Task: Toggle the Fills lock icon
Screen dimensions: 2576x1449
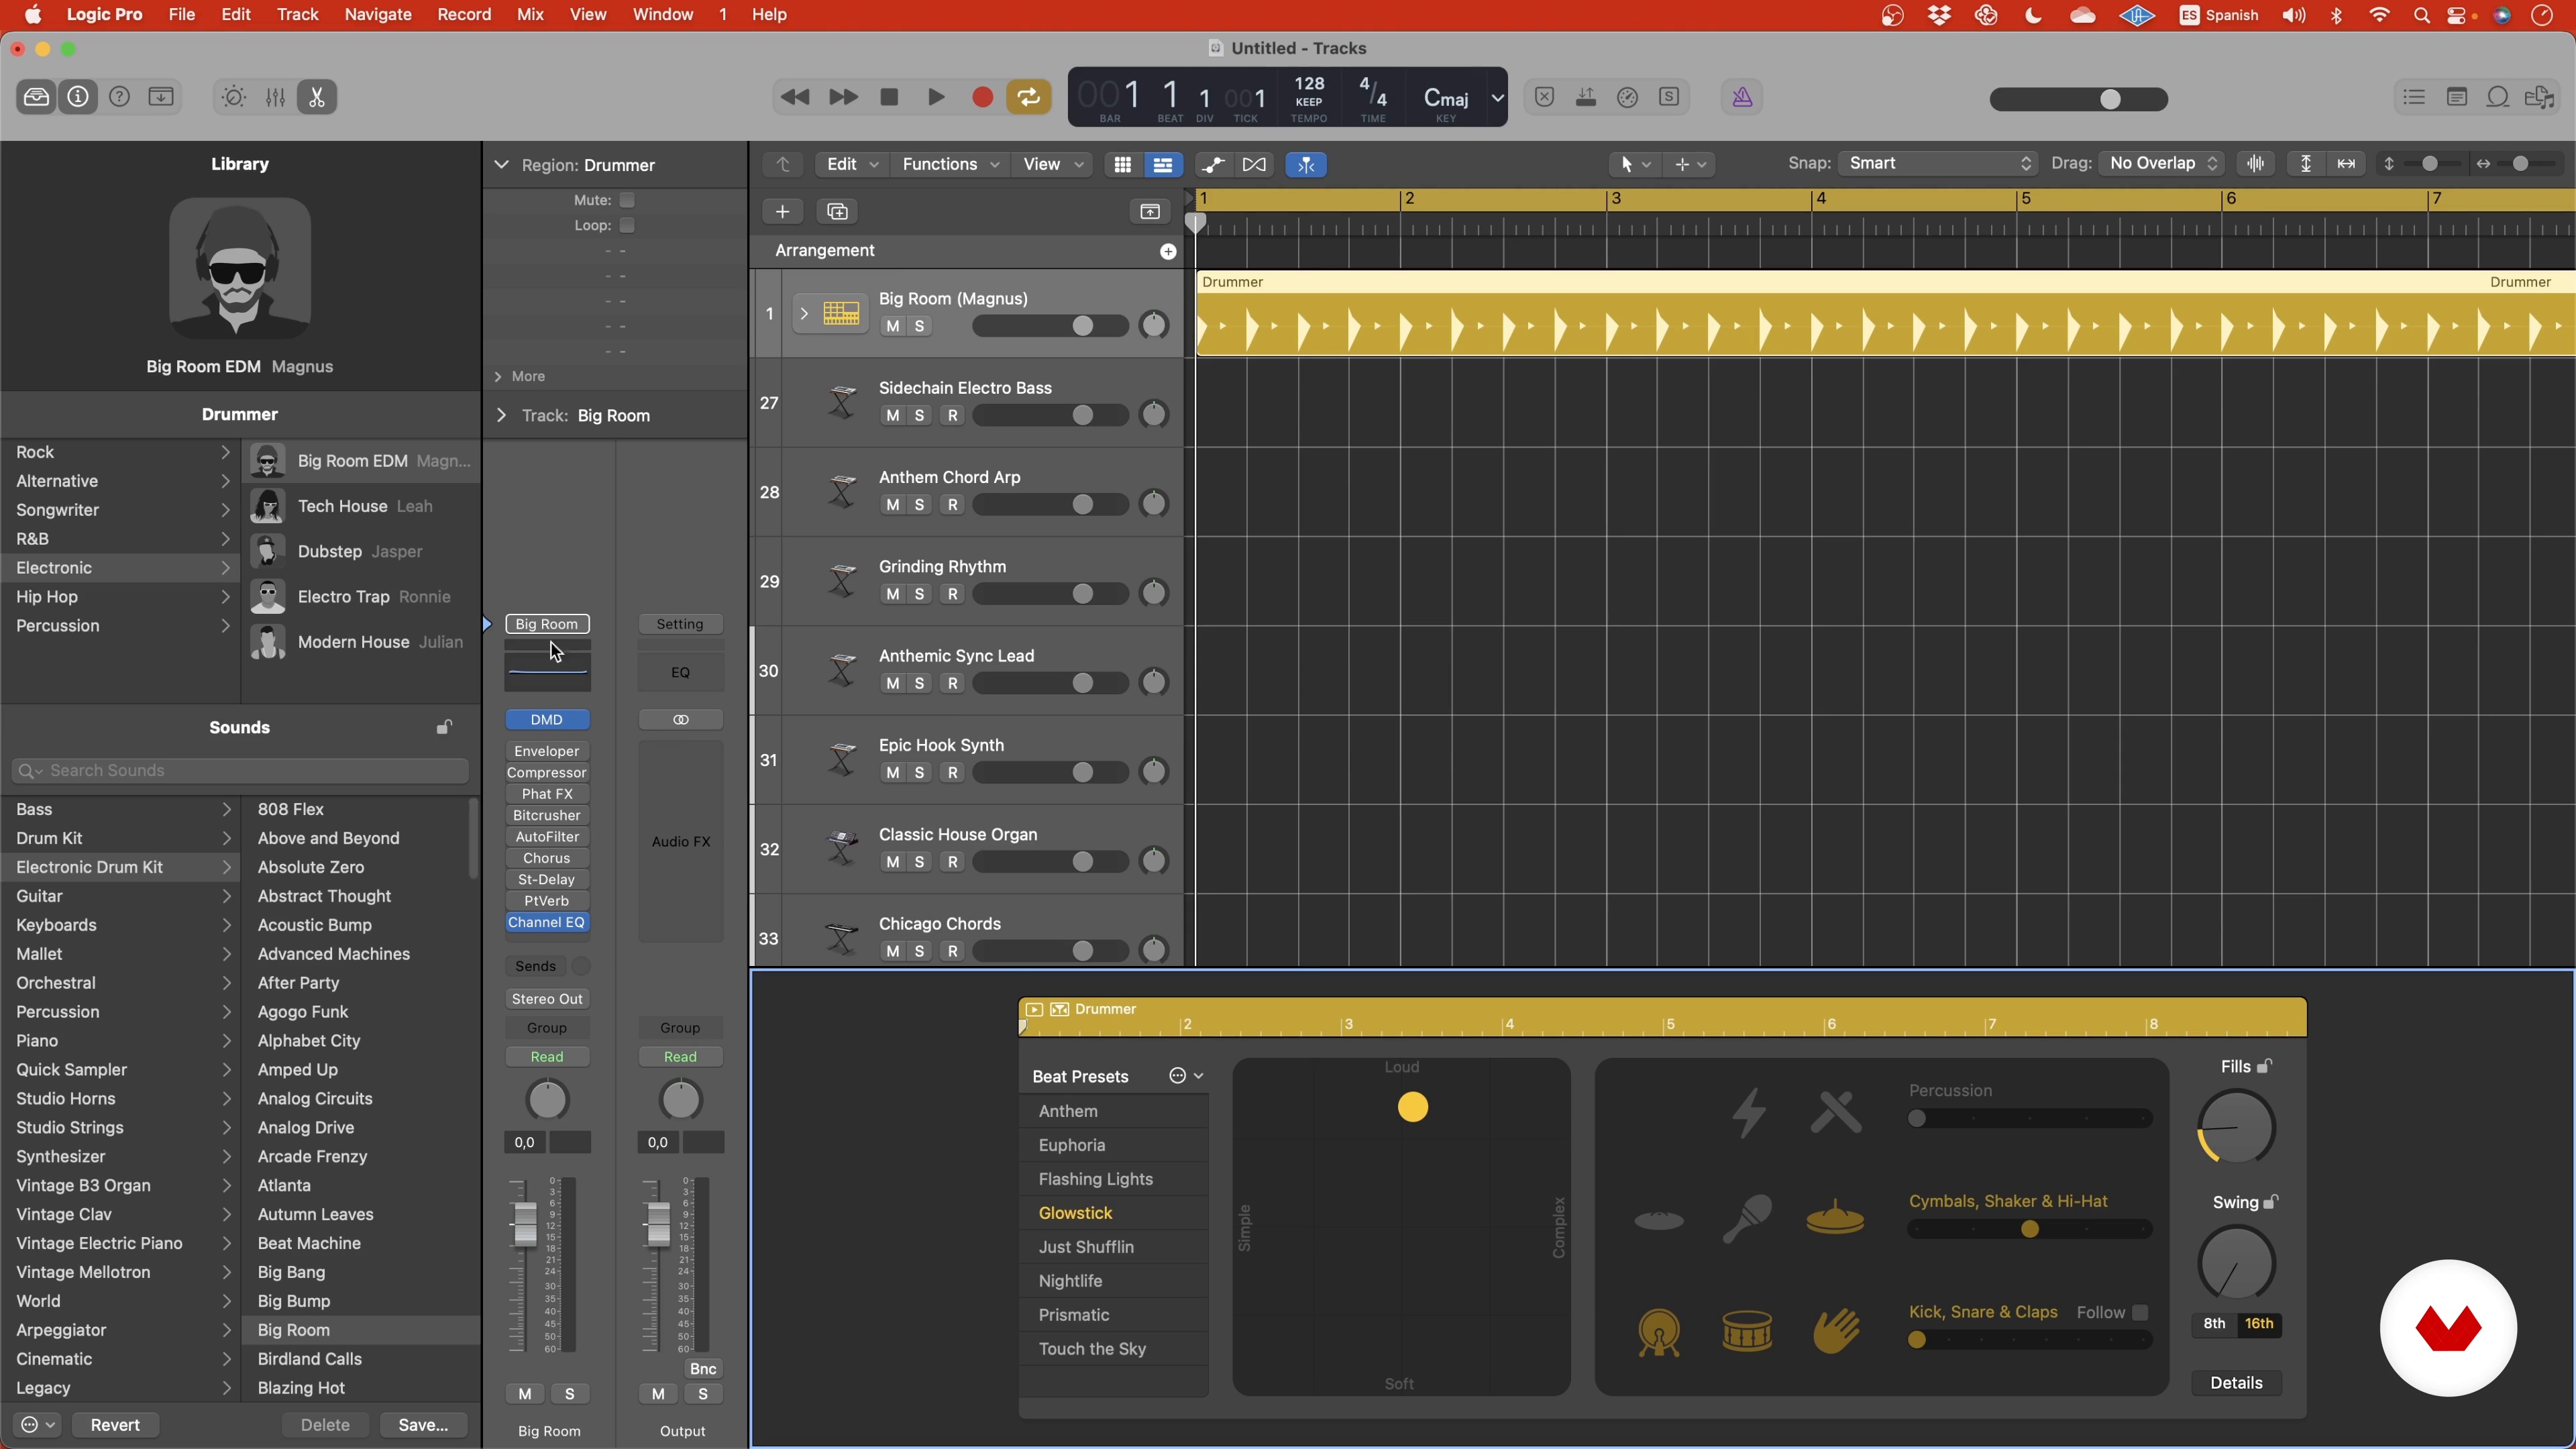Action: 2264,1066
